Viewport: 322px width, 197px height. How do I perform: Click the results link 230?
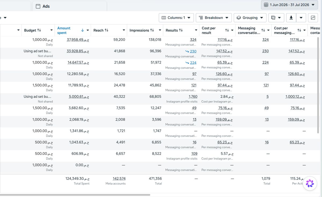coord(193,51)
